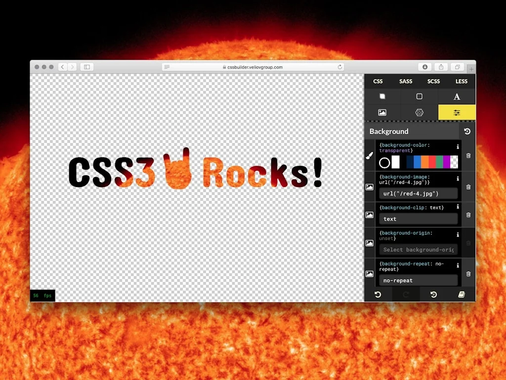The height and width of the screenshot is (380, 506).
Task: Open the background-clip value selector showing text
Action: [x=418, y=219]
